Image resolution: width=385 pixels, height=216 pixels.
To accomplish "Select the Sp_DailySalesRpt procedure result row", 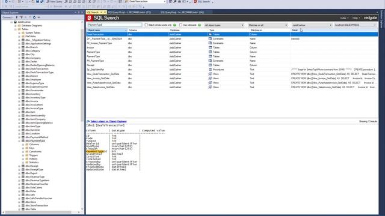I will (x=232, y=70).
